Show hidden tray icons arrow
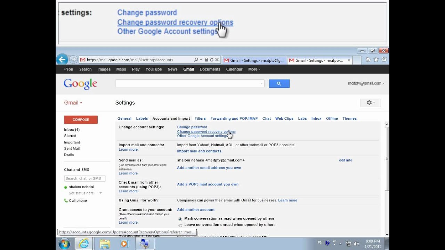Screen dimensions: 445x250 pyautogui.click(x=341, y=244)
